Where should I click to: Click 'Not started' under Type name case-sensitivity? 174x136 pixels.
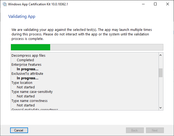(26, 96)
